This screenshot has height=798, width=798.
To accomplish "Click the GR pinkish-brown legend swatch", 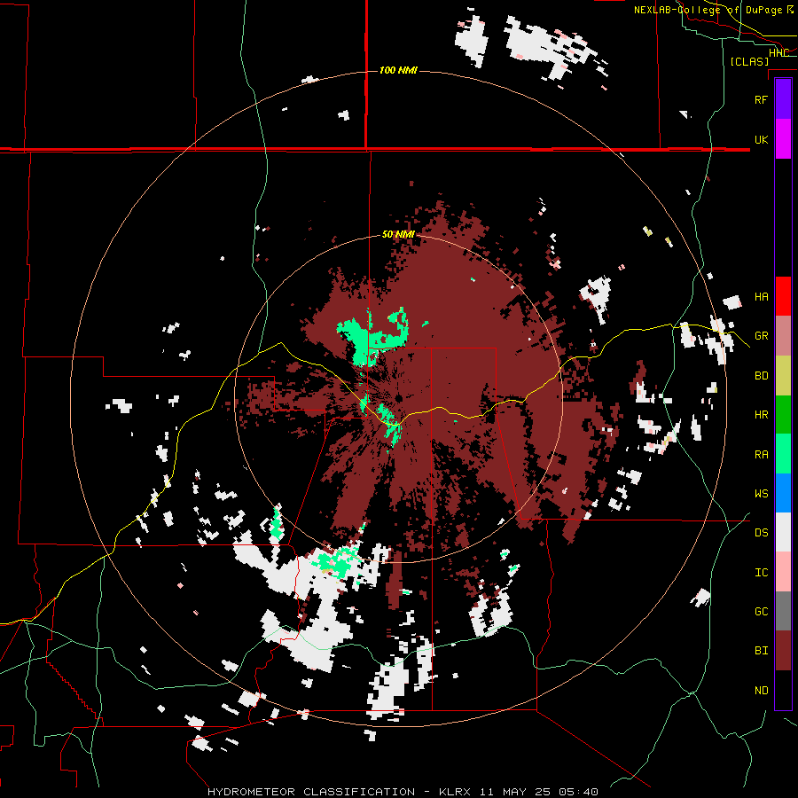I will 783,336.
